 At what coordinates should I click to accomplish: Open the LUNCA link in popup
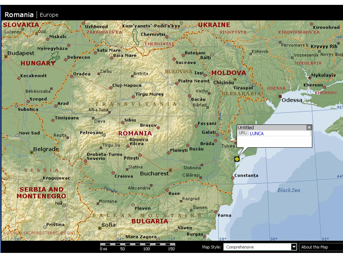click(x=256, y=133)
